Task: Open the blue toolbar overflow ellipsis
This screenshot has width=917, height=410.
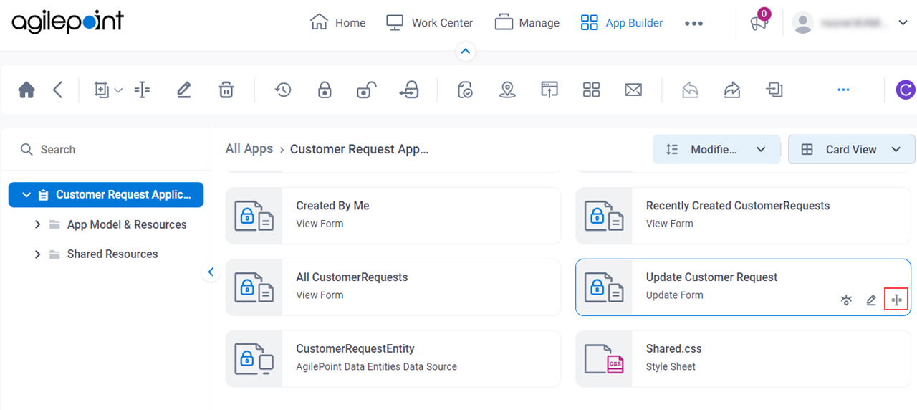Action: pos(843,90)
